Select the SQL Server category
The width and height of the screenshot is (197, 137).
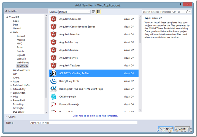19,112
